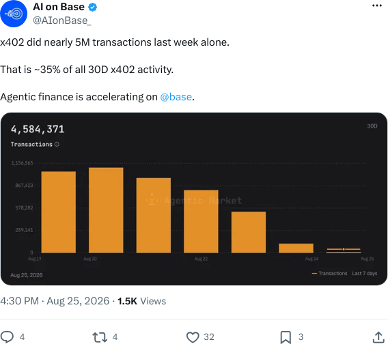Click the verified badge next to AI on Base

pyautogui.click(x=92, y=8)
